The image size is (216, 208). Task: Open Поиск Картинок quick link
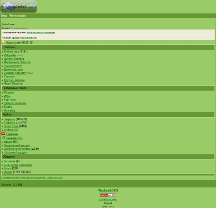[x=28, y=38]
